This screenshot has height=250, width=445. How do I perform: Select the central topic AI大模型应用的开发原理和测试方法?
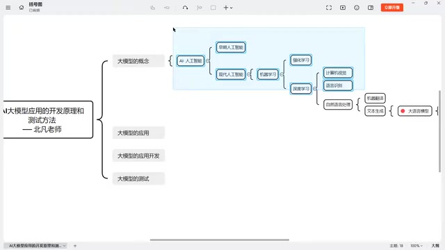pos(48,119)
